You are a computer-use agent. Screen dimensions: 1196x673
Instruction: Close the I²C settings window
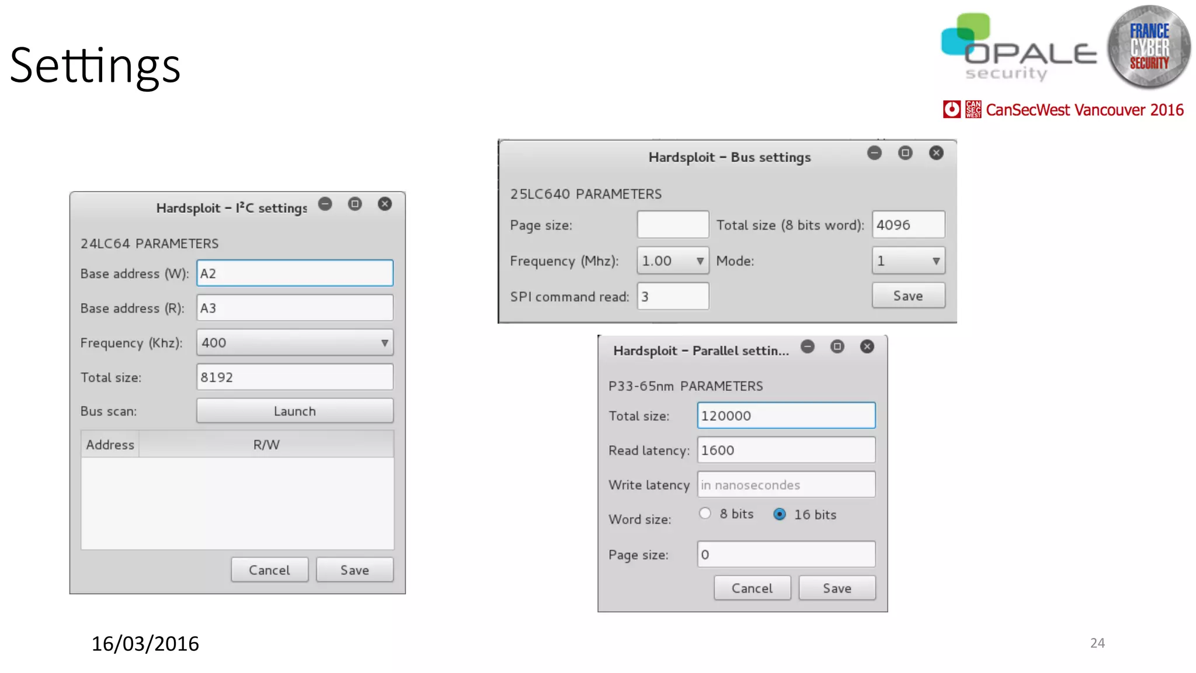(385, 204)
